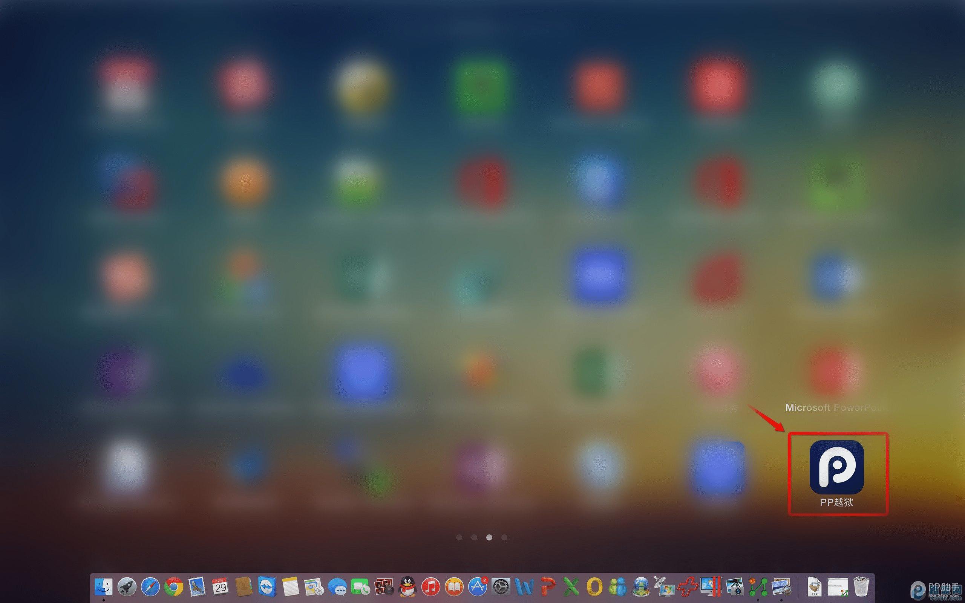Screen dimensions: 965x603
Task: Open Microsoft PowerPoint red P dock icon
Action: click(x=548, y=587)
